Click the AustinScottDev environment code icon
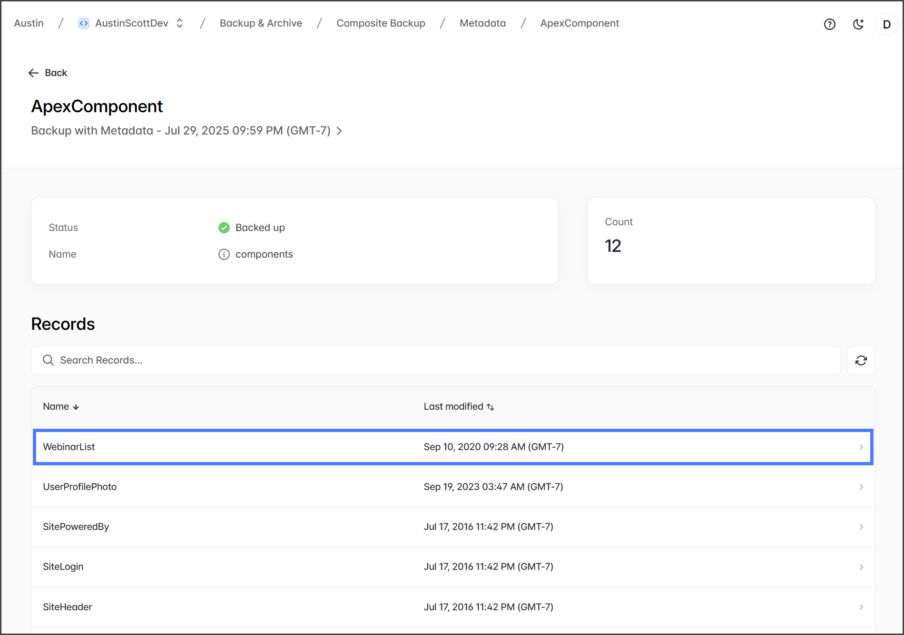Viewport: 904px width, 635px height. point(83,23)
